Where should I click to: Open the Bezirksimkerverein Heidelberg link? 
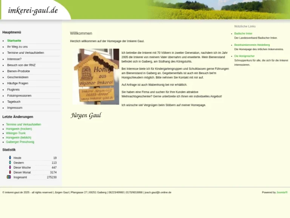pos(252,45)
